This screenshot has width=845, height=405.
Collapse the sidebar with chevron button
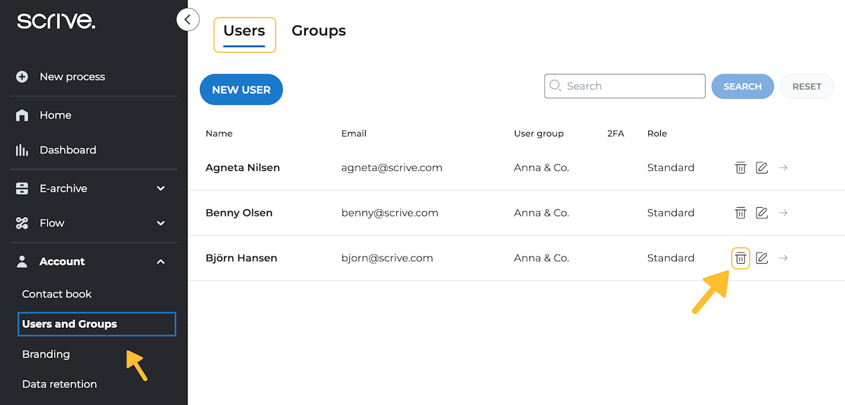[187, 20]
